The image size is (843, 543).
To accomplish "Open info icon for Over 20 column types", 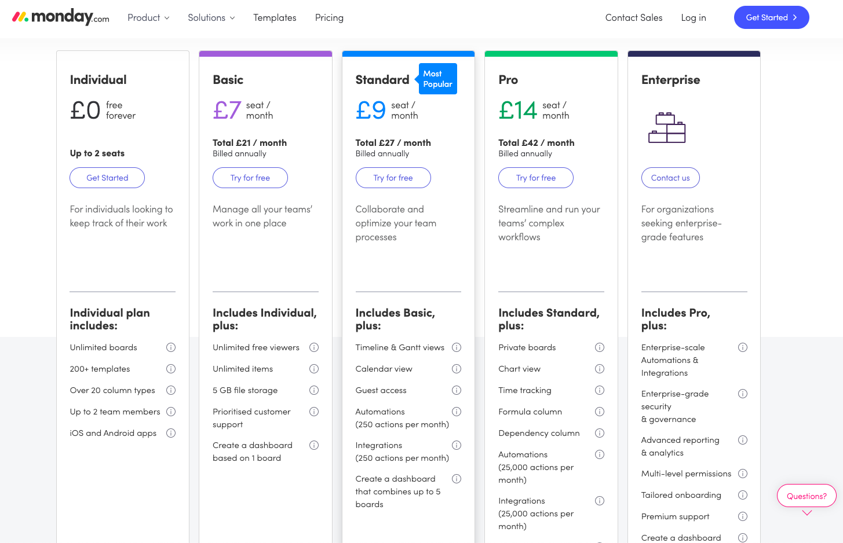I will click(x=171, y=390).
